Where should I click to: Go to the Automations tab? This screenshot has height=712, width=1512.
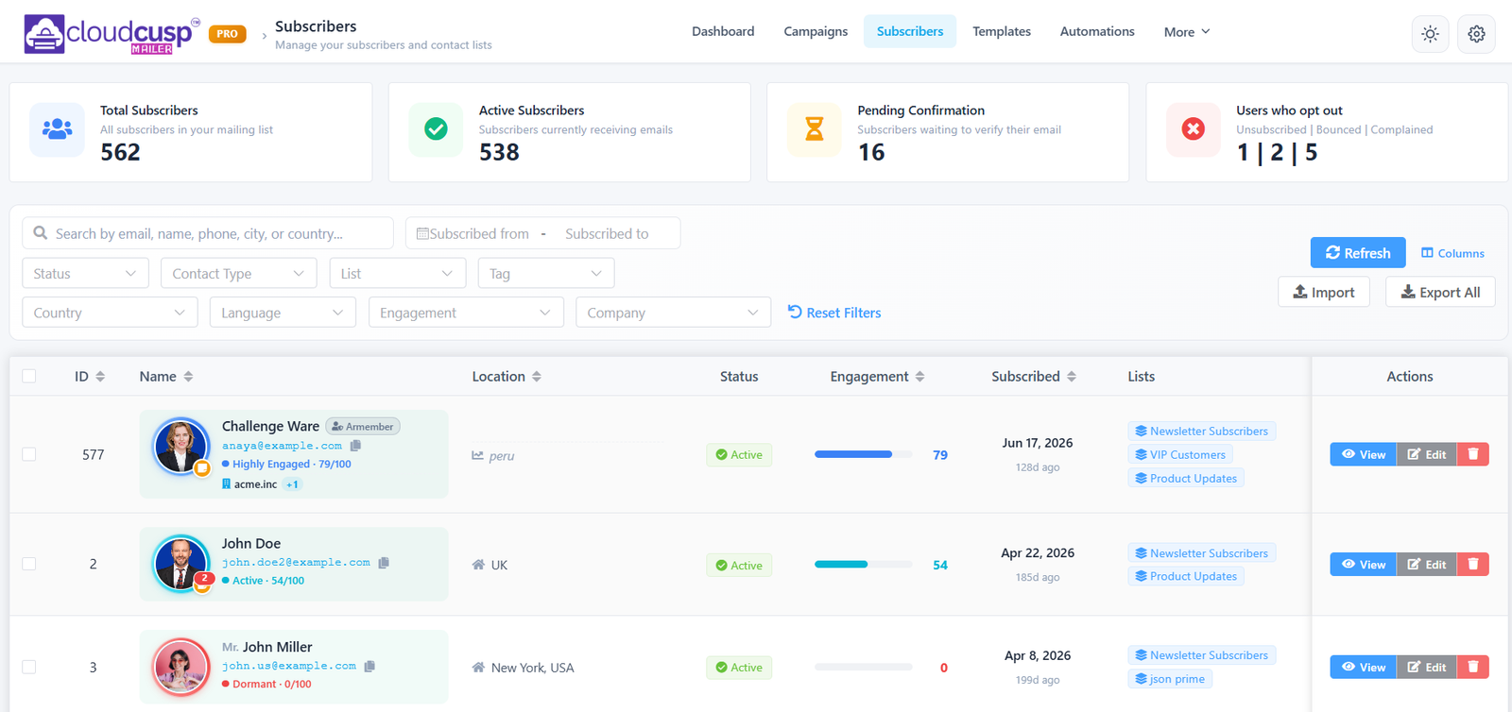click(1097, 31)
